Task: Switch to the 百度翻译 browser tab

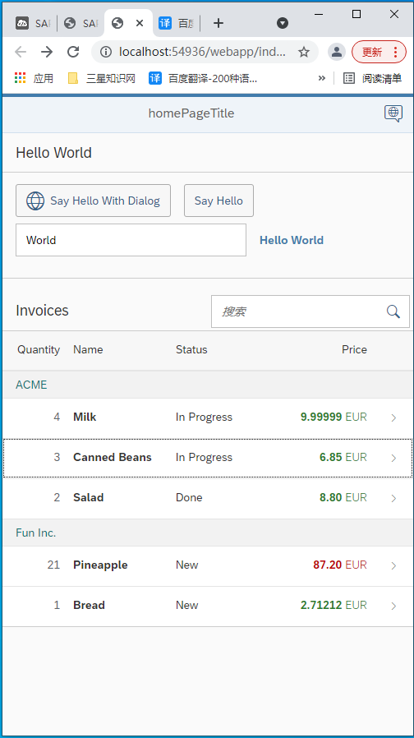Action: 177,23
